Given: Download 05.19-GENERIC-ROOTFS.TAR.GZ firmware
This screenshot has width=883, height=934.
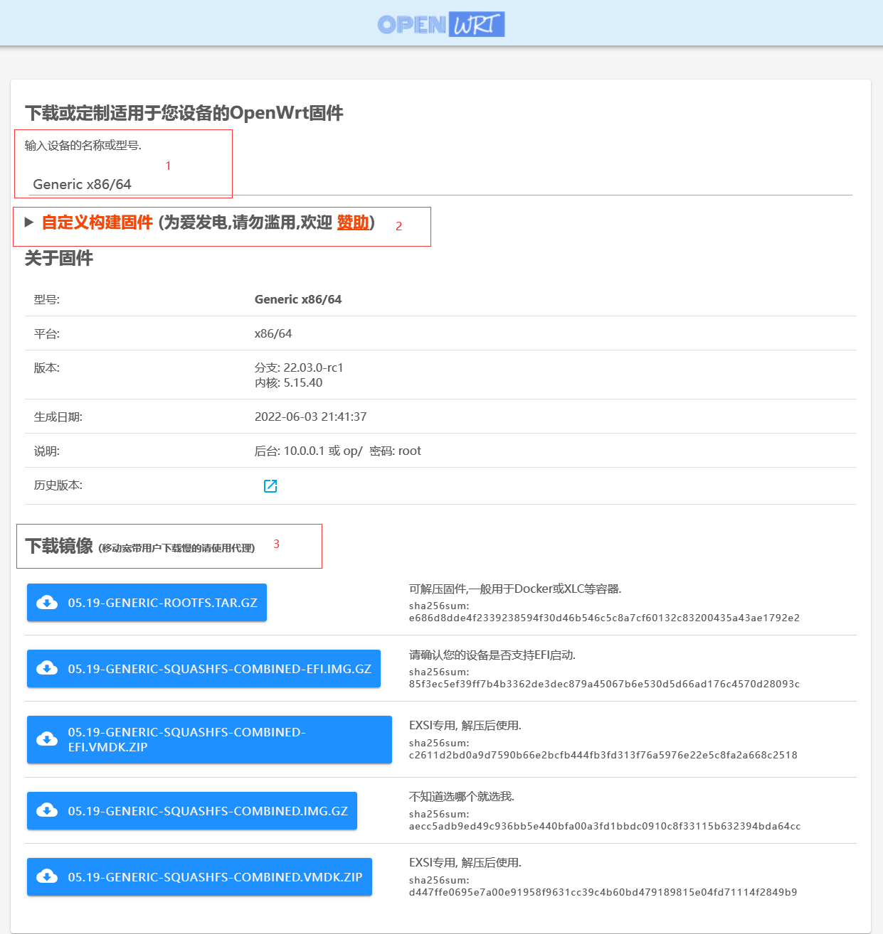Looking at the screenshot, I should point(162,603).
